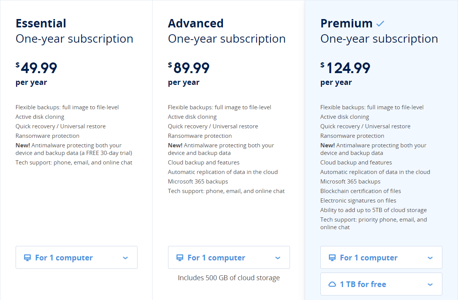
Task: Click the computer icon in Premium's selector
Action: [333, 257]
